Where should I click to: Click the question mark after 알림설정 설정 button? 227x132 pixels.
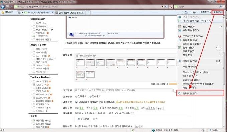(141, 127)
